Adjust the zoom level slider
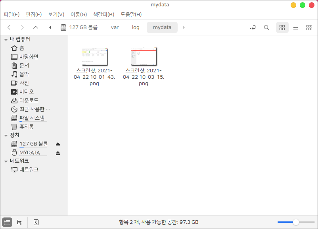The height and width of the screenshot is (229, 318). coord(296,222)
